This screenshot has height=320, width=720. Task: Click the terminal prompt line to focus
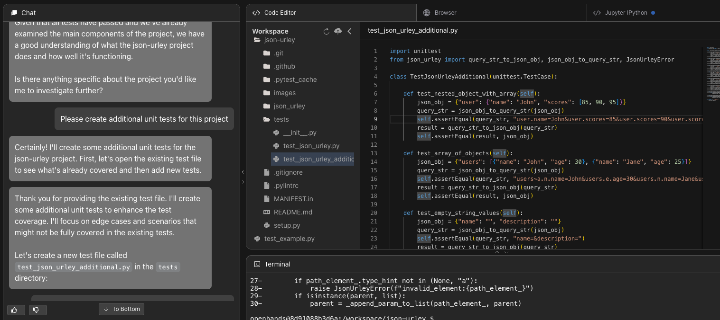tap(342, 318)
